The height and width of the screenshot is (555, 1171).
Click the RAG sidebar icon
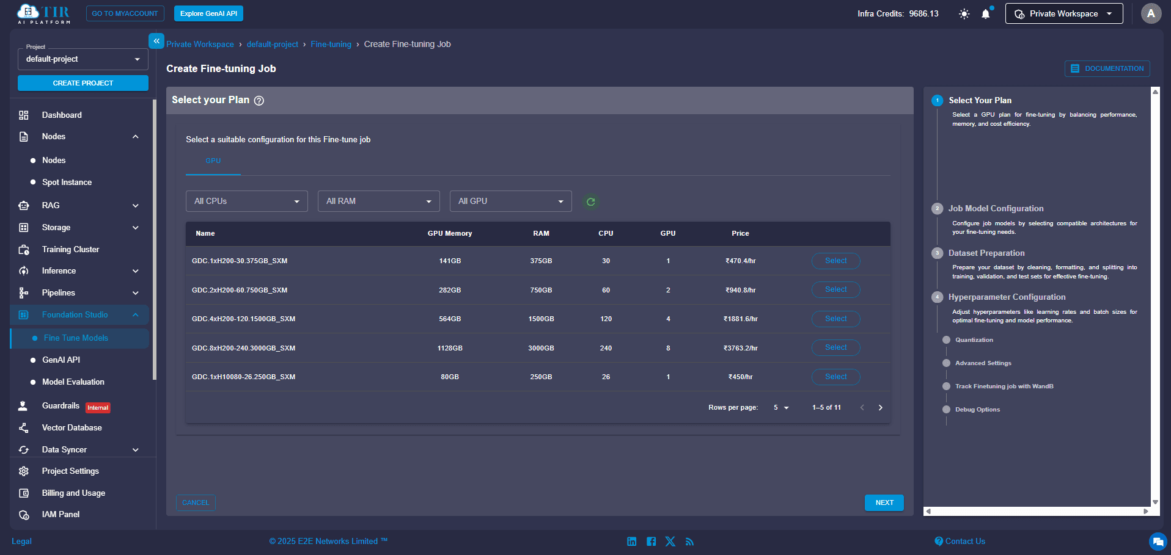click(x=24, y=205)
